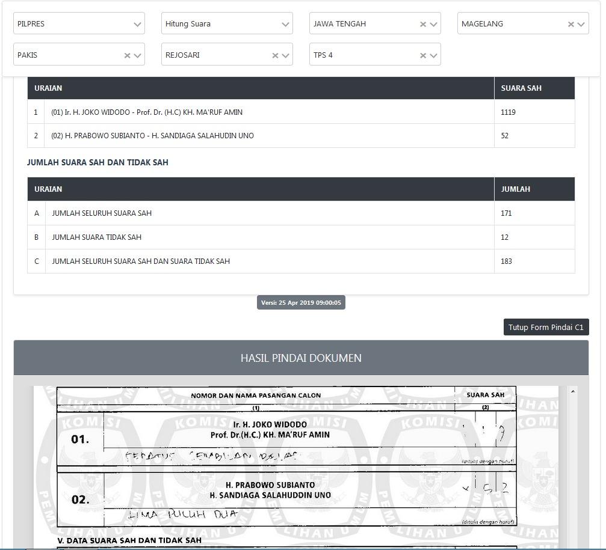The image size is (606, 550).
Task: Click the combined total value 183
Action: (506, 261)
